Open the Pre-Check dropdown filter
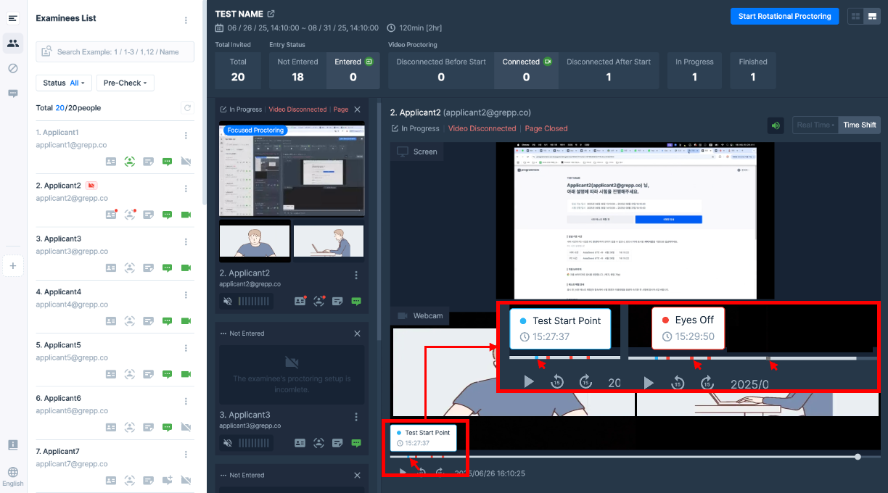This screenshot has height=493, width=888. tap(126, 83)
